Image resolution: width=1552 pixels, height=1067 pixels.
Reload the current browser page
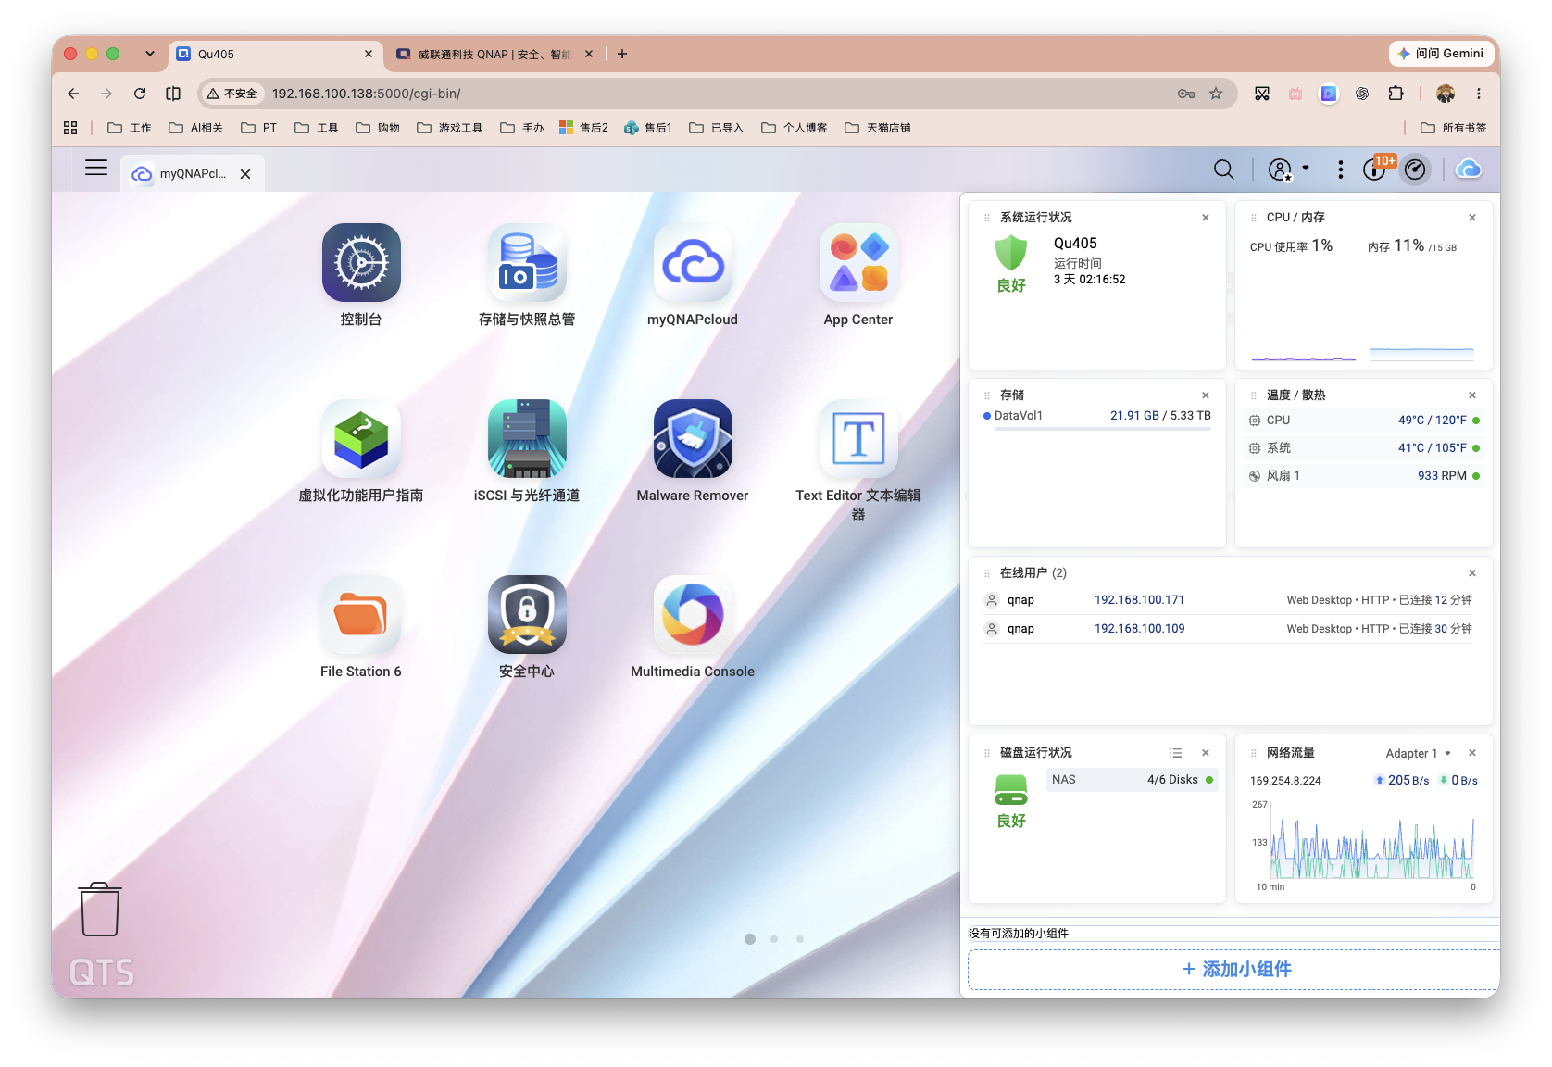[140, 94]
